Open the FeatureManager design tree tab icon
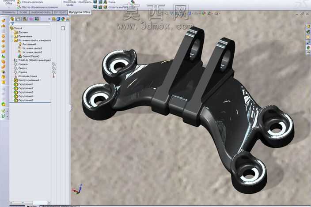 [x=12, y=19]
